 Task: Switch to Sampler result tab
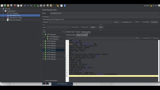click(70, 32)
